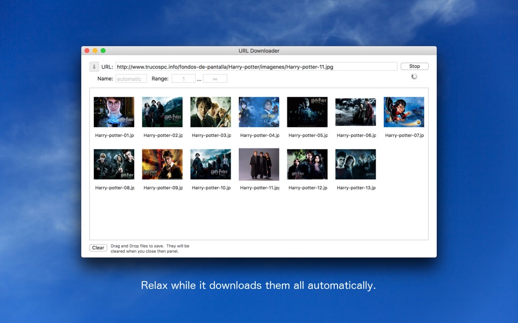Click the green zoom window button
518x323 pixels.
(x=103, y=51)
